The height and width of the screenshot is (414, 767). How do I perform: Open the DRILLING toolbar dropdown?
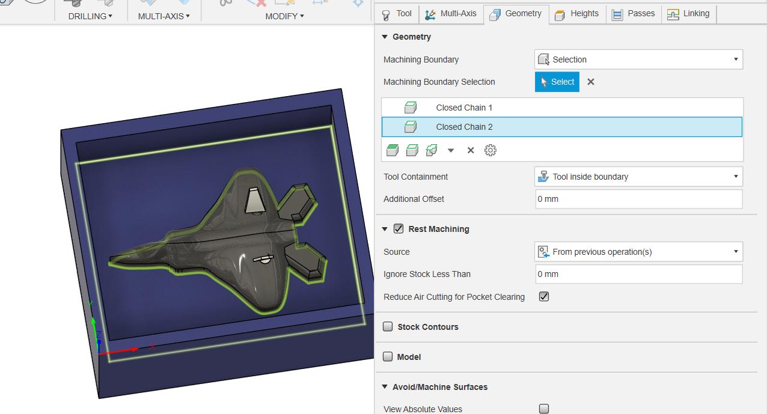click(x=91, y=16)
